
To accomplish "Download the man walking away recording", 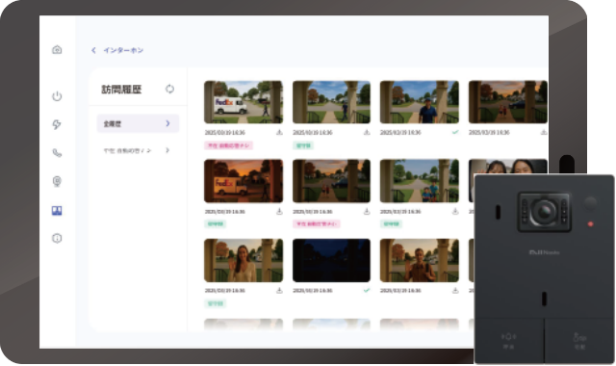I will (367, 133).
